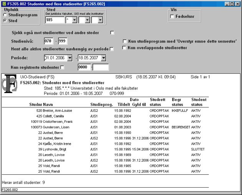Click Tildelt date 15.08.1985
Screen dimensions: 242x195
[123, 166]
